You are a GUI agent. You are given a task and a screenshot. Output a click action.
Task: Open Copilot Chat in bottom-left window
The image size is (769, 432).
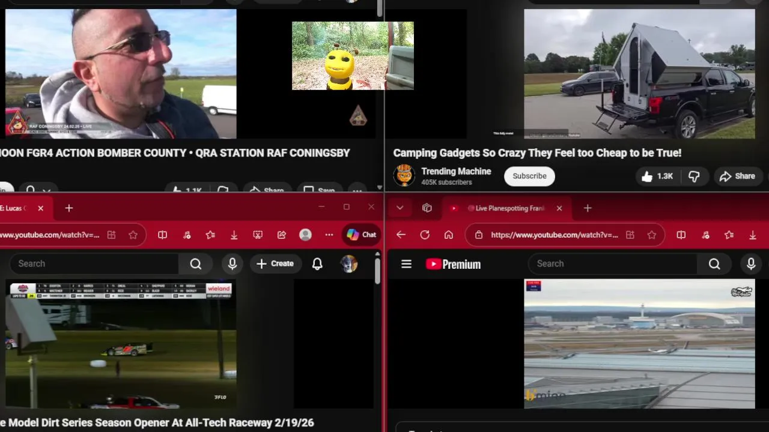[361, 235]
